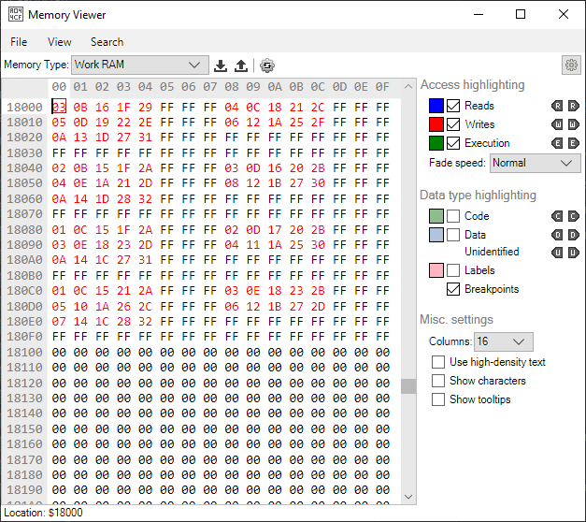Select the highlighted byte 03 at address 18000
The image size is (586, 522).
click(x=59, y=108)
